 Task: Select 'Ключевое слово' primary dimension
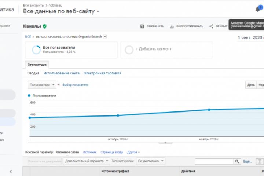67,152
